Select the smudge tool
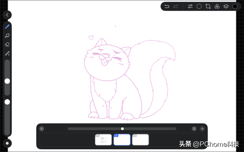The width and height of the screenshot is (244, 152). tap(7, 35)
